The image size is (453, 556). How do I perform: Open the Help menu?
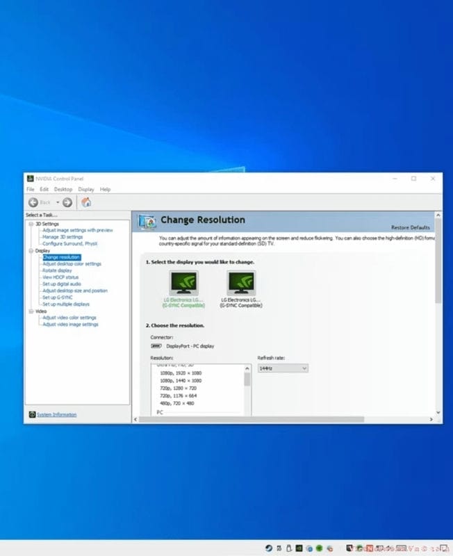click(105, 189)
